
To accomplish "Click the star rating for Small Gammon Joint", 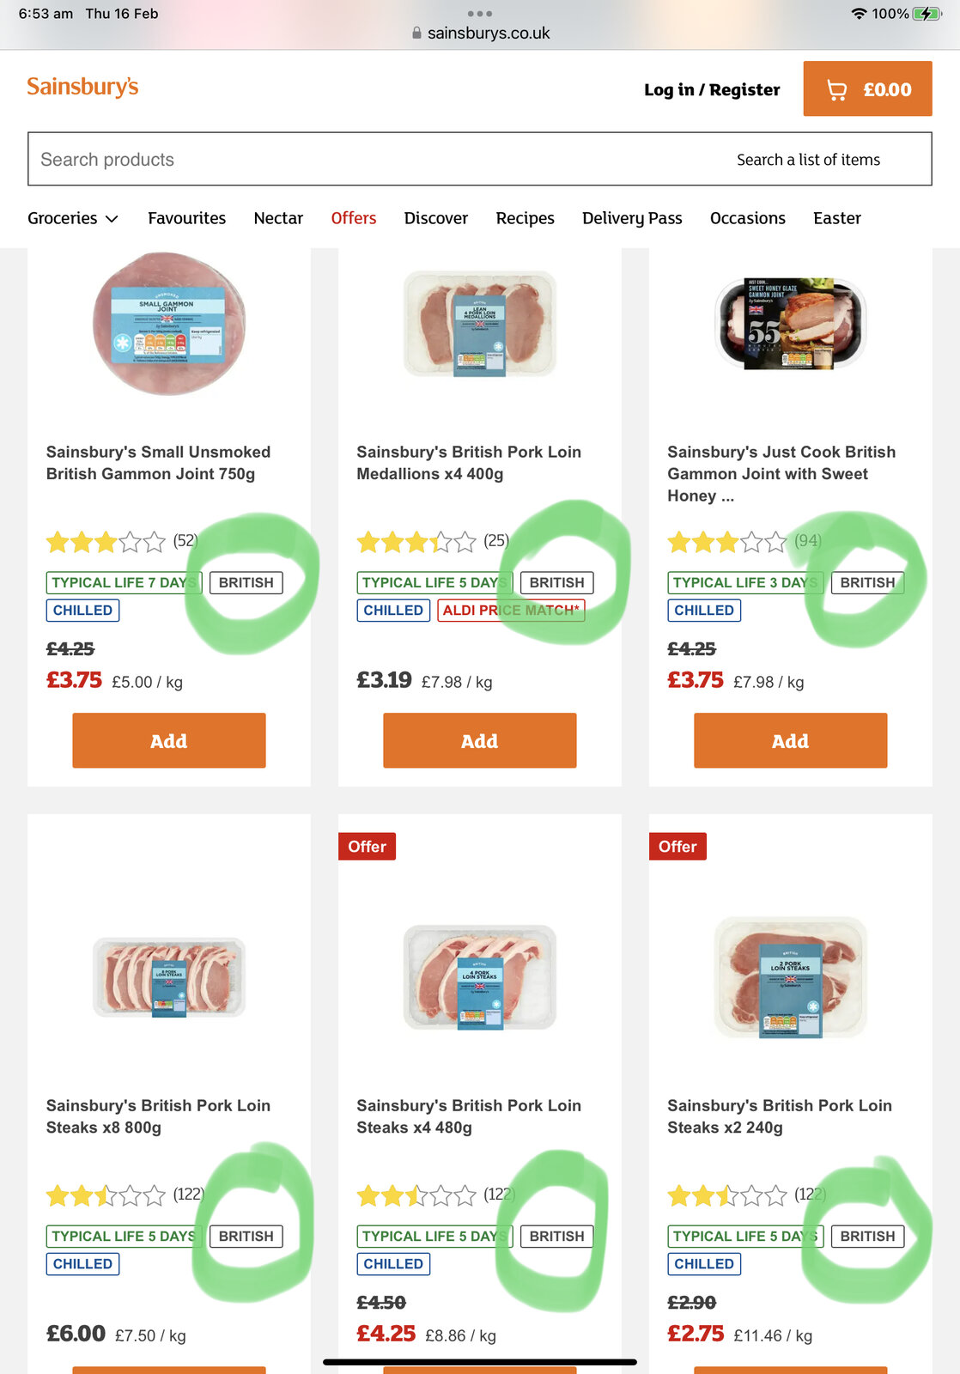I will [x=106, y=542].
